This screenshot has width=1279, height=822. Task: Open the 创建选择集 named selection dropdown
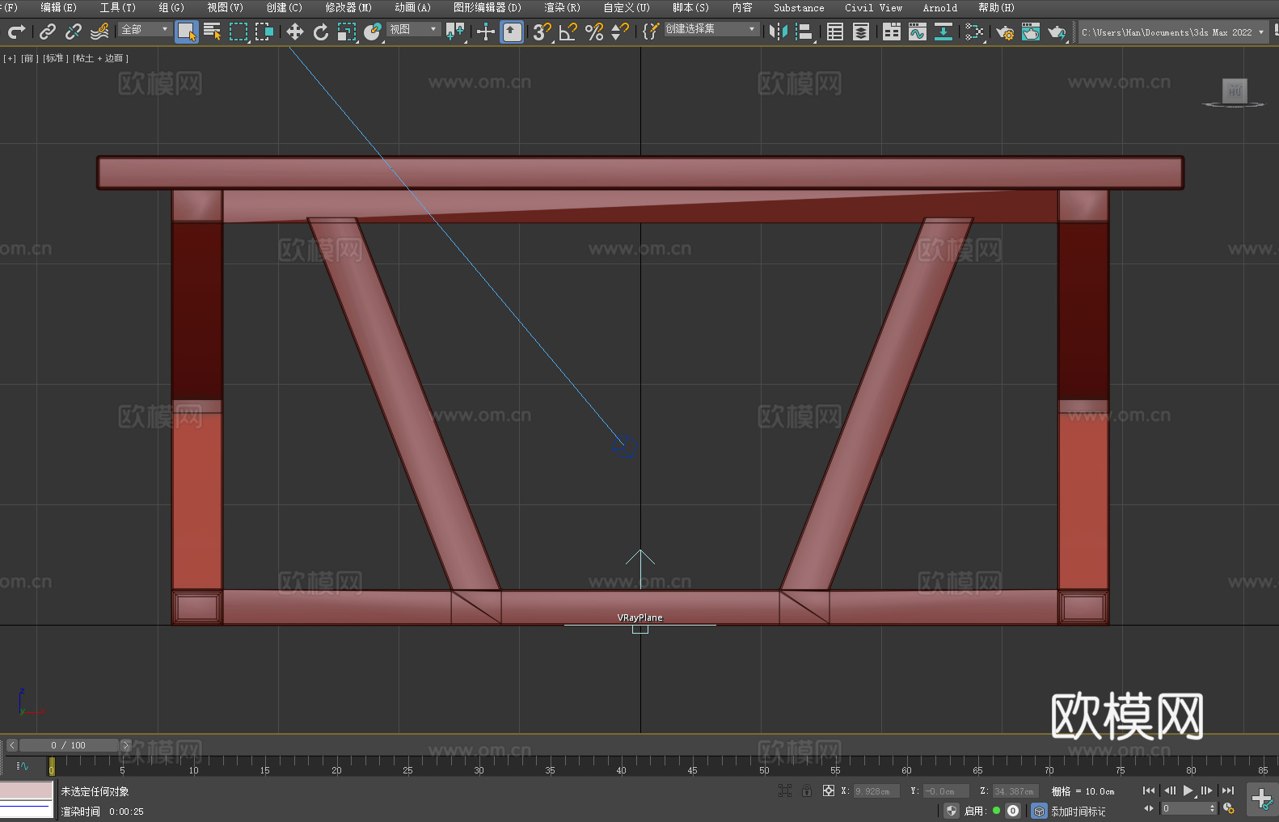(x=711, y=29)
